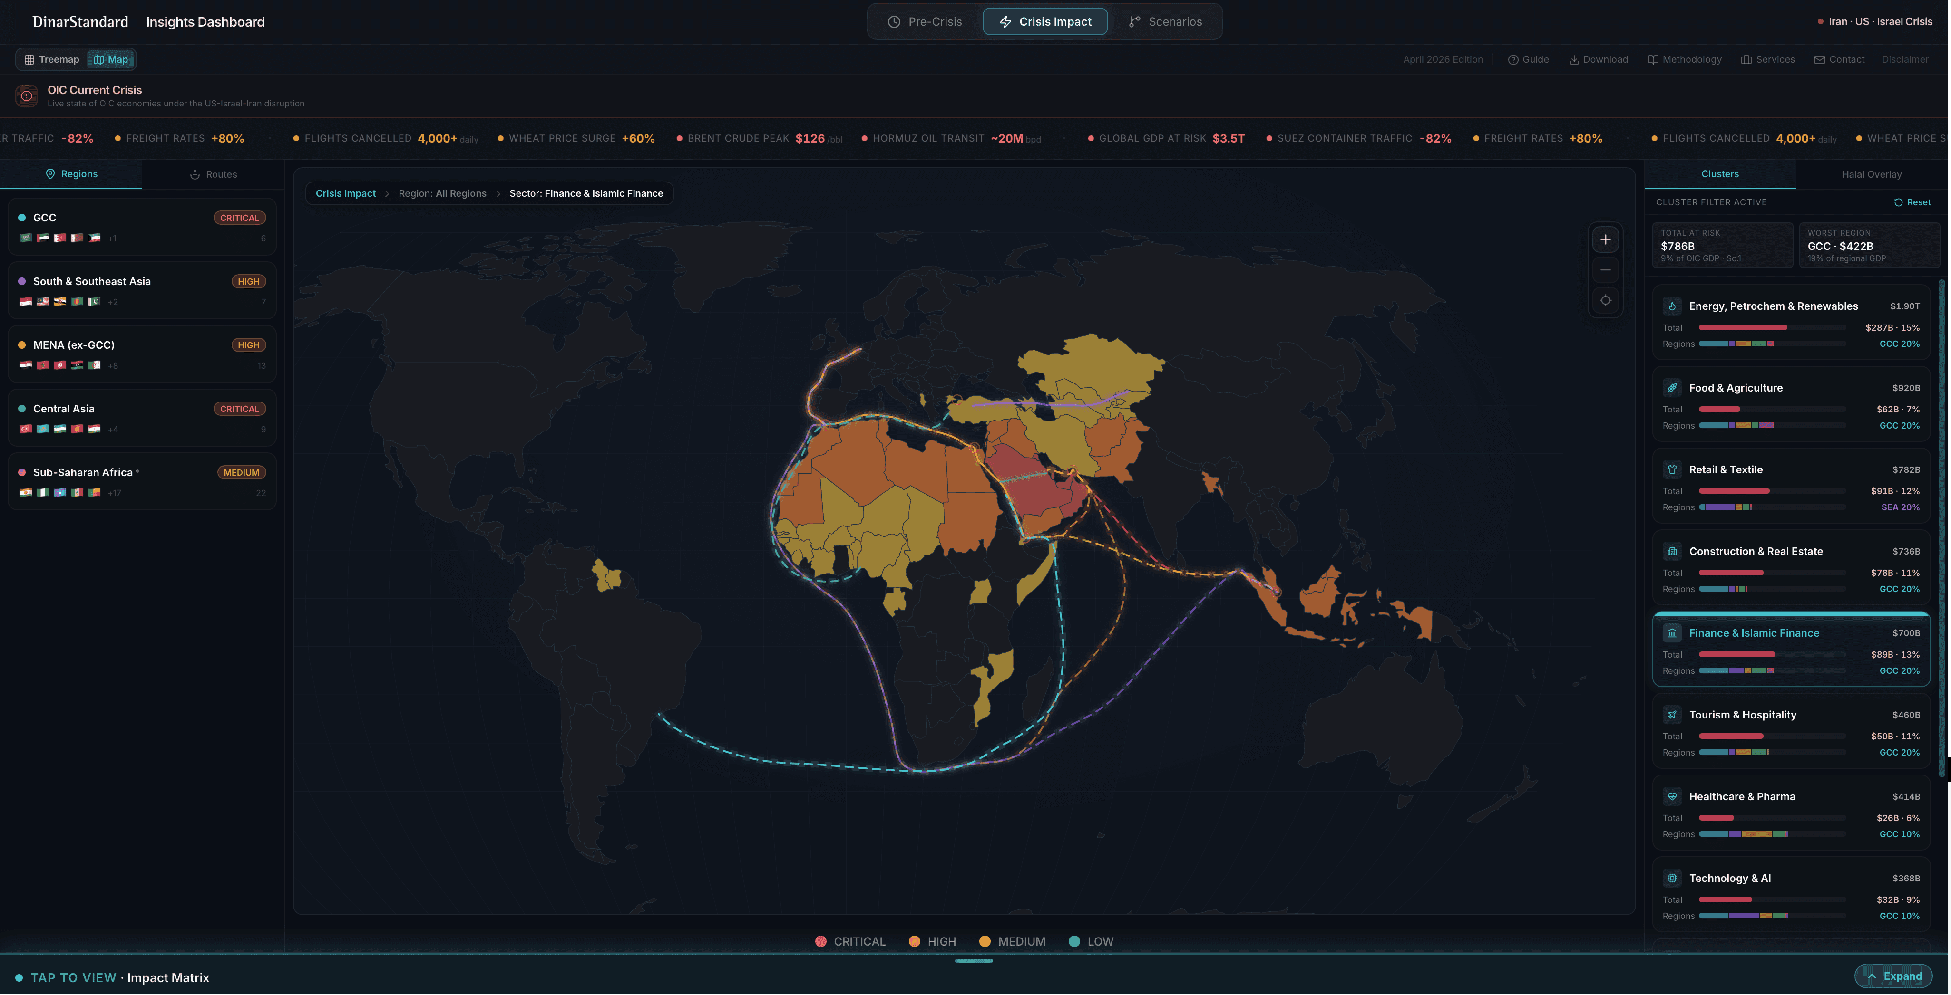Image resolution: width=1951 pixels, height=995 pixels.
Task: Reset the active cluster filter
Action: (x=1912, y=203)
